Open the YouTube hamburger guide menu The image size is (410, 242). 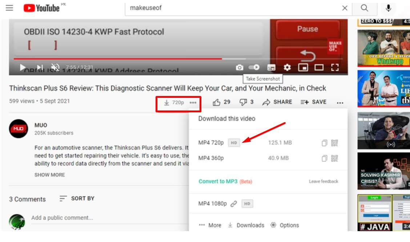pos(9,8)
